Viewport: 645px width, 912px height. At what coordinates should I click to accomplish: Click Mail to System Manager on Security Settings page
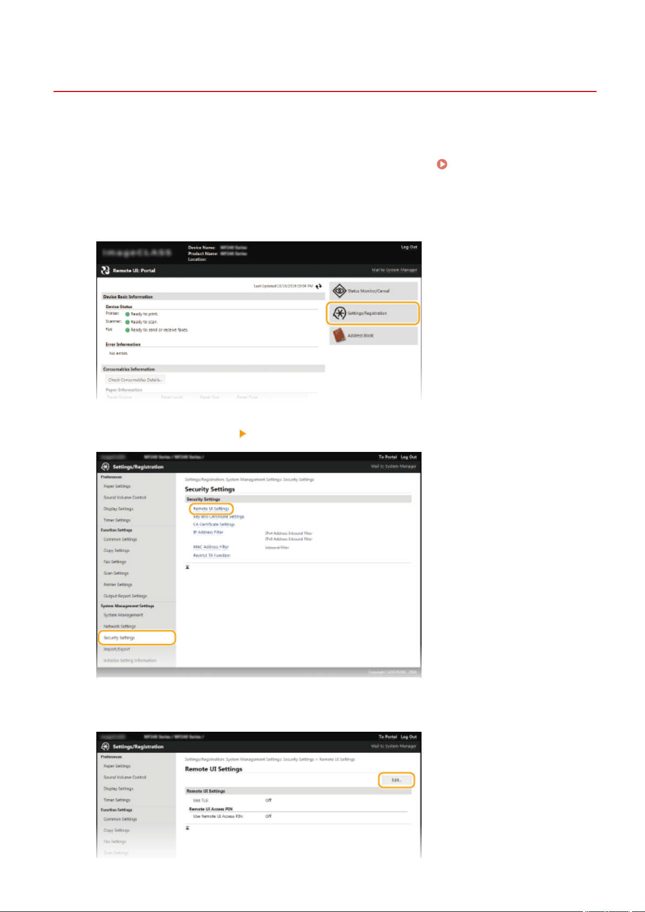[393, 467]
